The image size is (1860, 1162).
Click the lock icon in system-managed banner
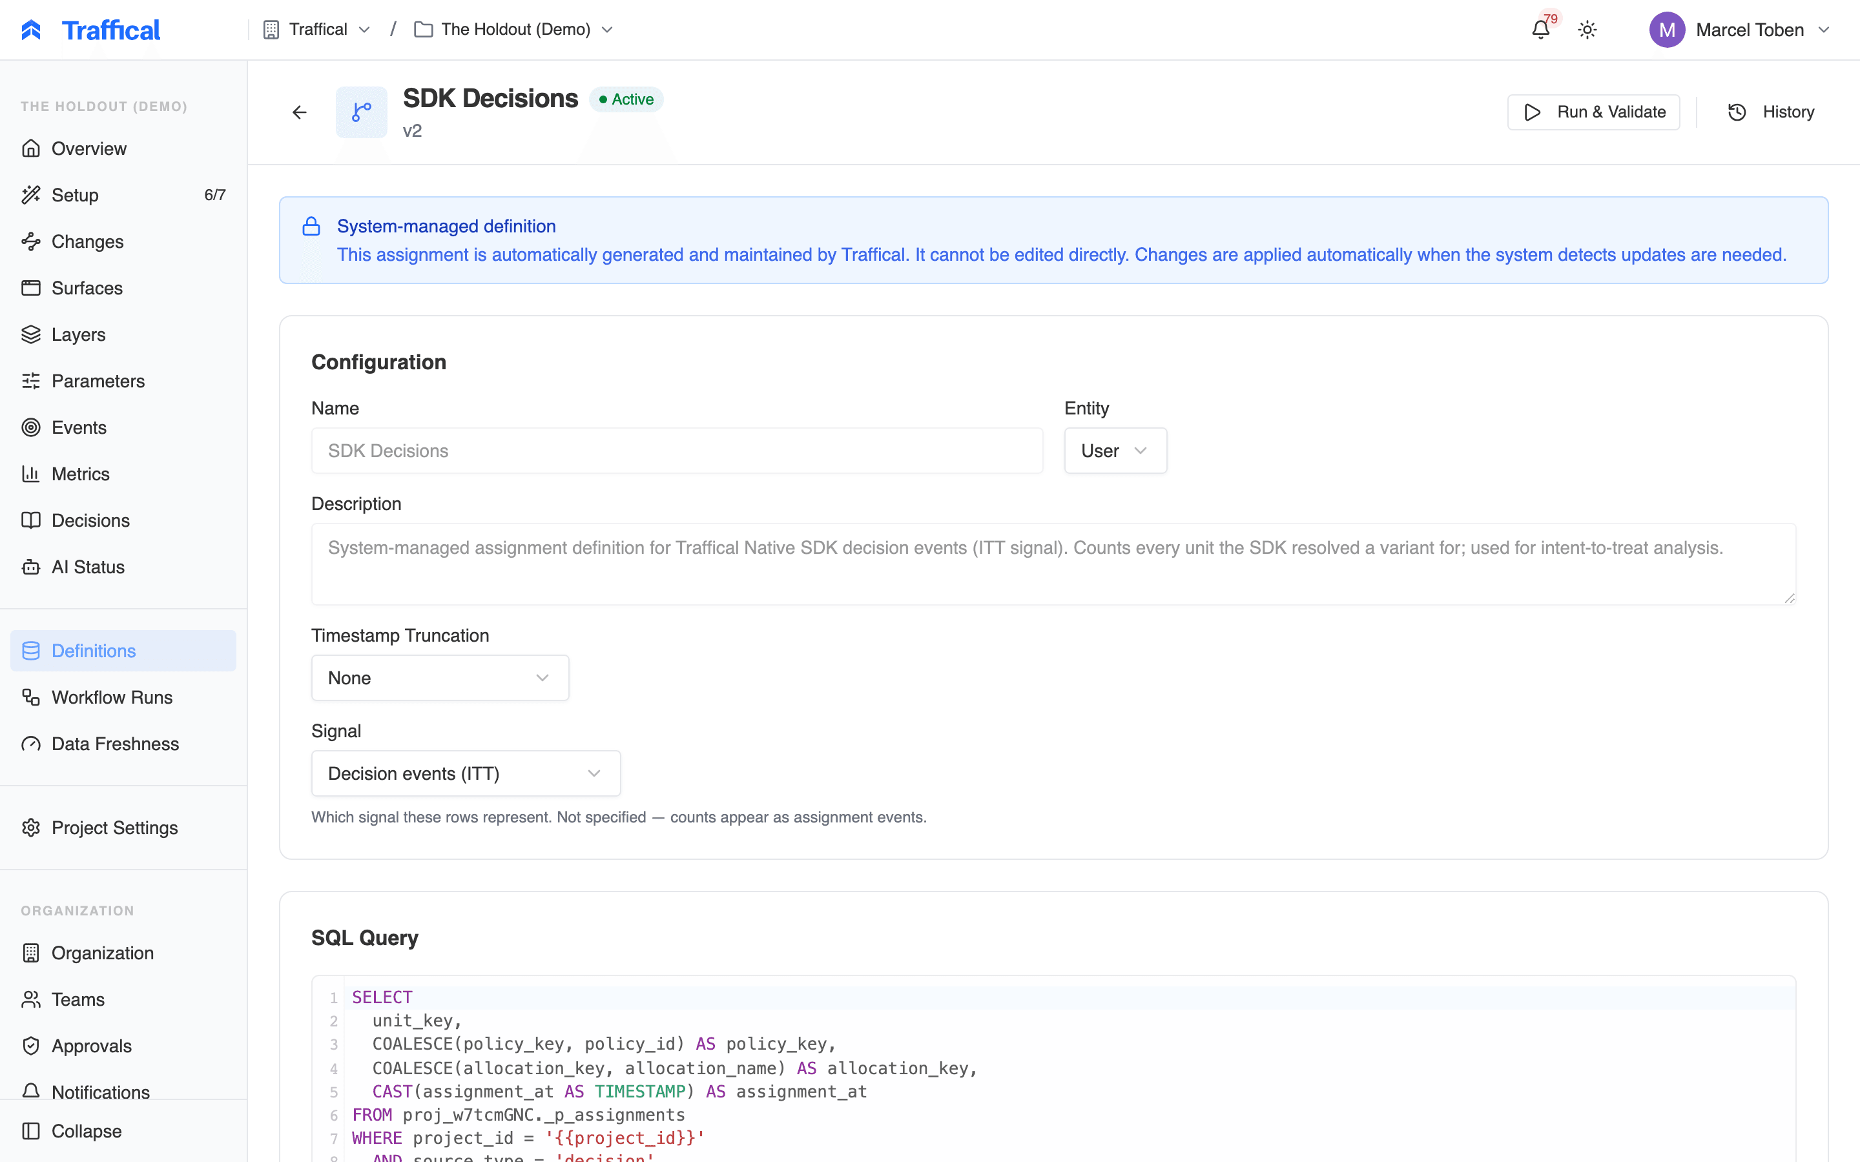point(311,226)
